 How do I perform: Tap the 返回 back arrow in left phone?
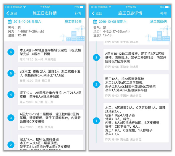12,13
